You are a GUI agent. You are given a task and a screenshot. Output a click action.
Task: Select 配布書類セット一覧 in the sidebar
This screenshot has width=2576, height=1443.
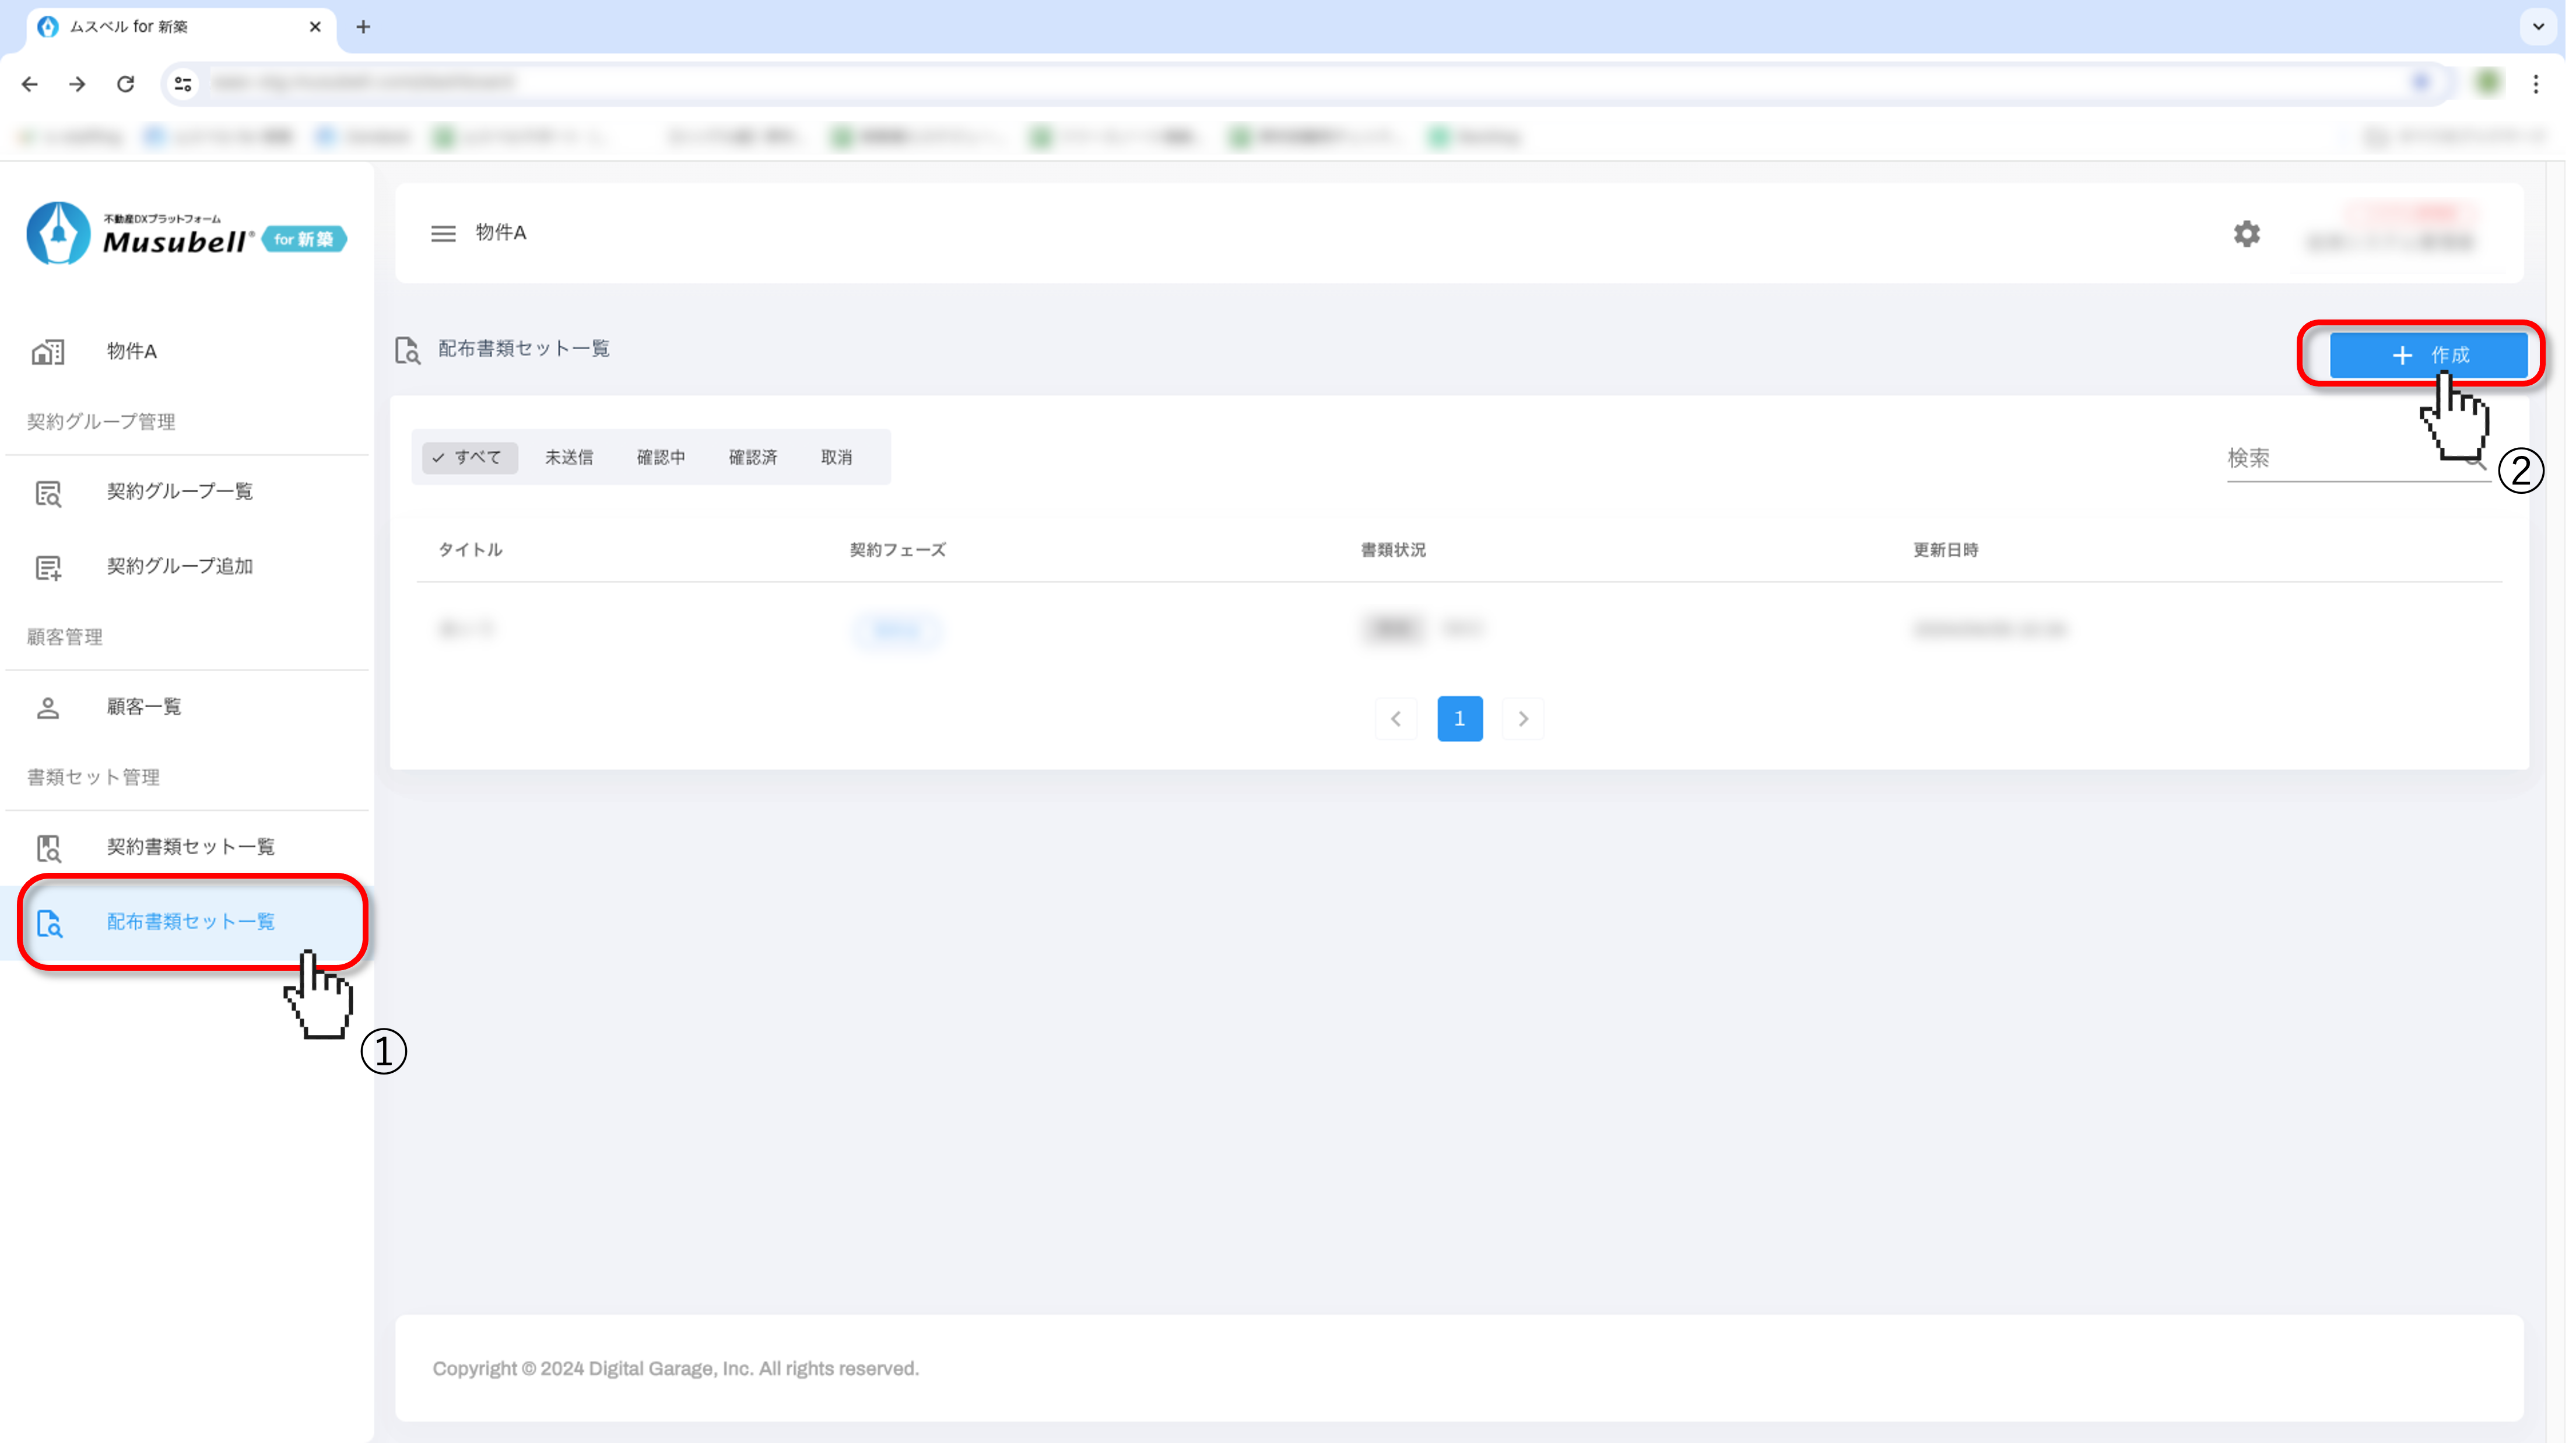pos(190,922)
